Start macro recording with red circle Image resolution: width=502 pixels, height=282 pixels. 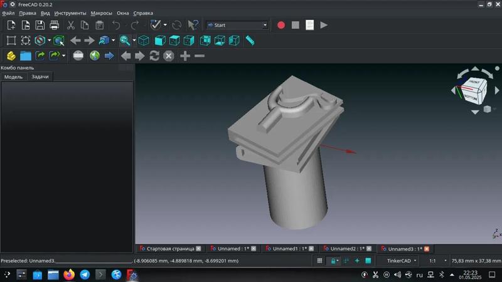pos(281,25)
